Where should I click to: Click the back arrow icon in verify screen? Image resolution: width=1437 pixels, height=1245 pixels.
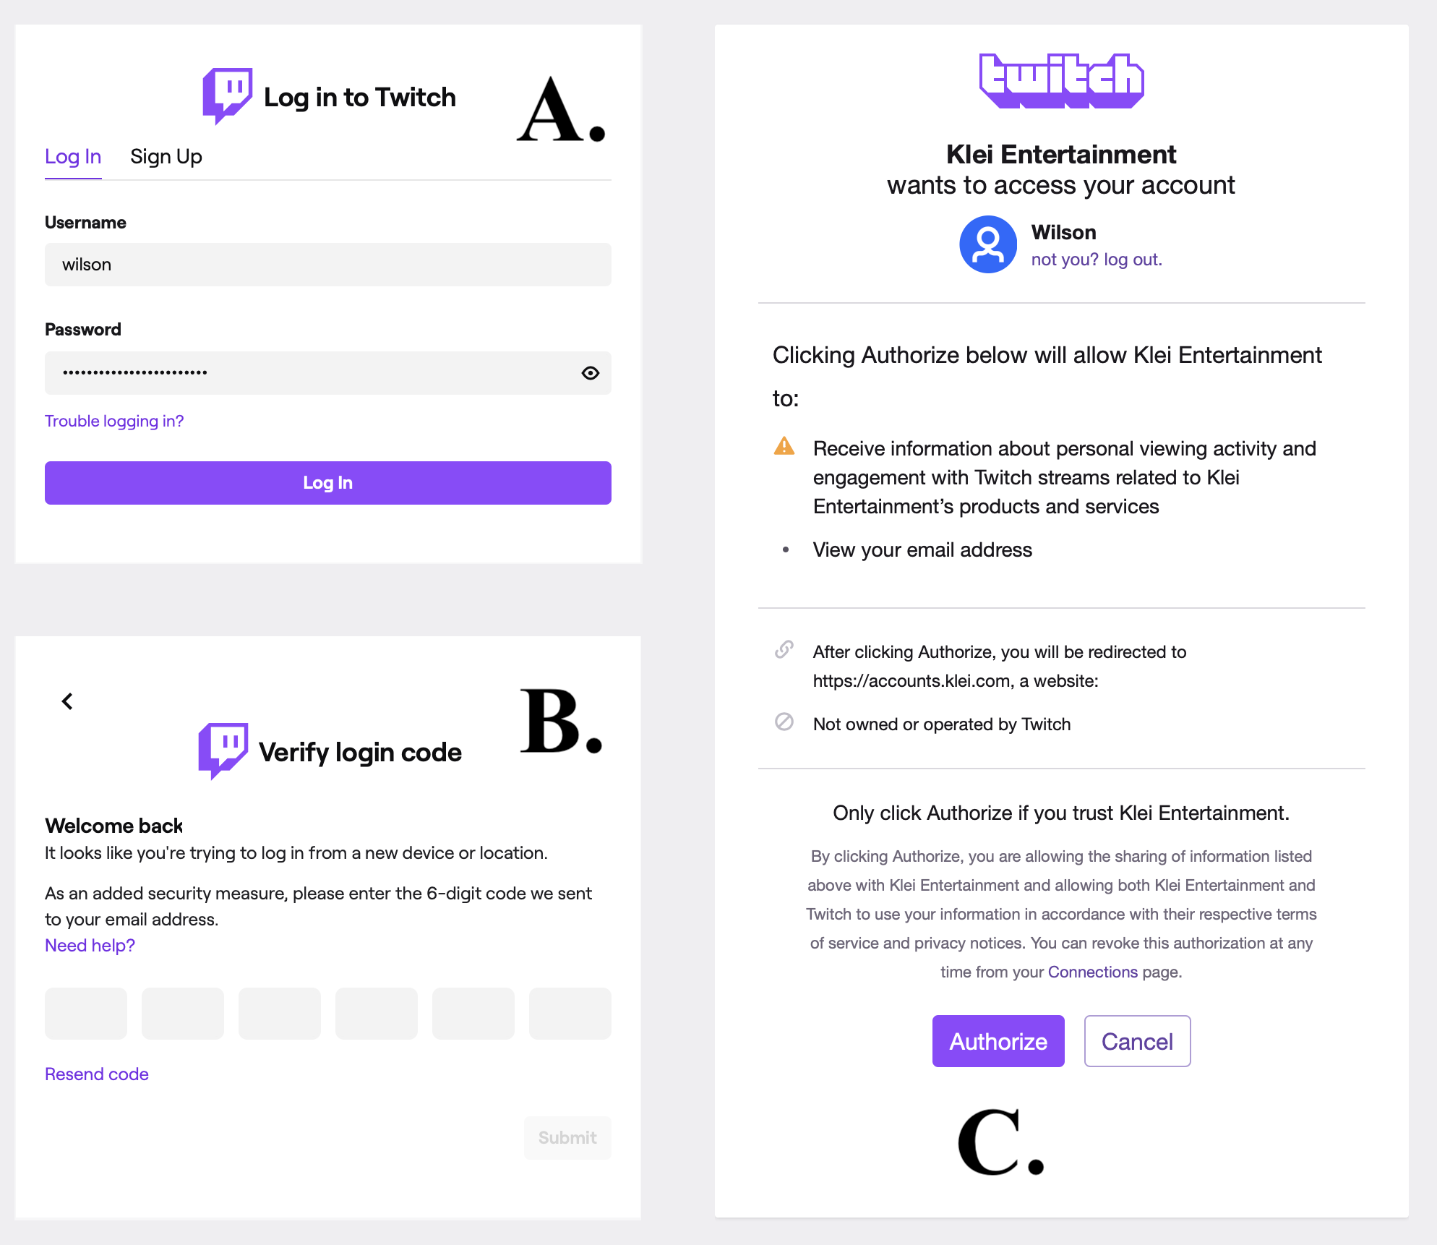pyautogui.click(x=67, y=701)
